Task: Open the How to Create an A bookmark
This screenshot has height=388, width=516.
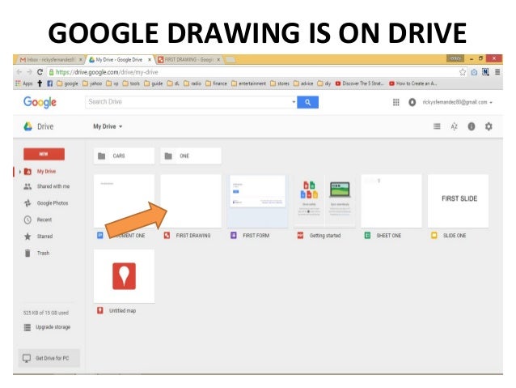Action: click(x=413, y=83)
